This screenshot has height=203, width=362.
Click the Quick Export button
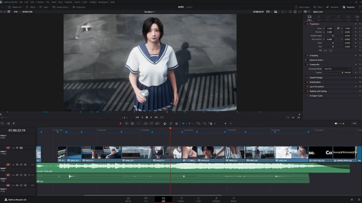[302, 7]
